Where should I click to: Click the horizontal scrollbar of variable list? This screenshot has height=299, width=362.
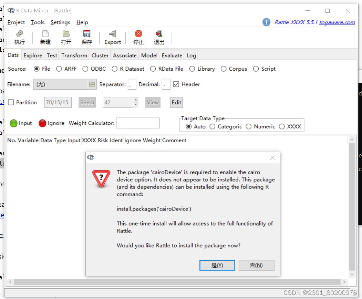177,282
